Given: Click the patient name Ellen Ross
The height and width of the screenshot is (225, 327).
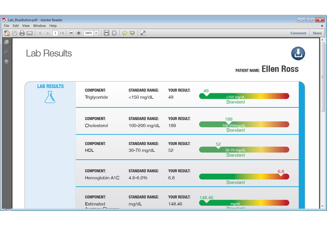Looking at the screenshot, I should (280, 69).
